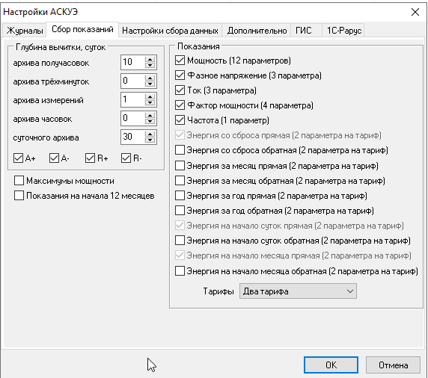Screen dimensions: 428x378
Task: Open the Тарифы dropdown list
Action: click(298, 291)
